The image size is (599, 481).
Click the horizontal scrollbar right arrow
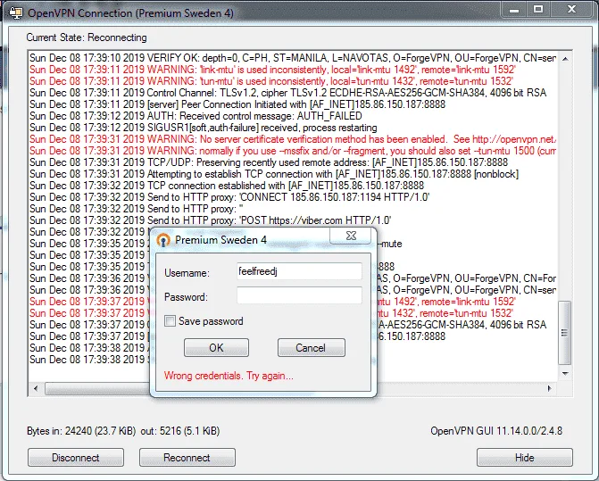[549, 388]
